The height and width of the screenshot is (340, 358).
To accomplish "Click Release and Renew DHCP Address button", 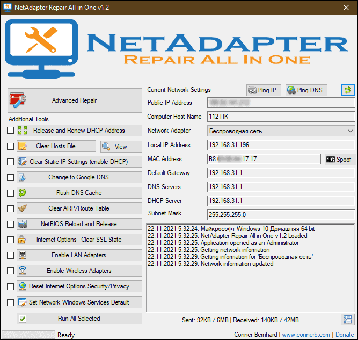I will point(79,131).
